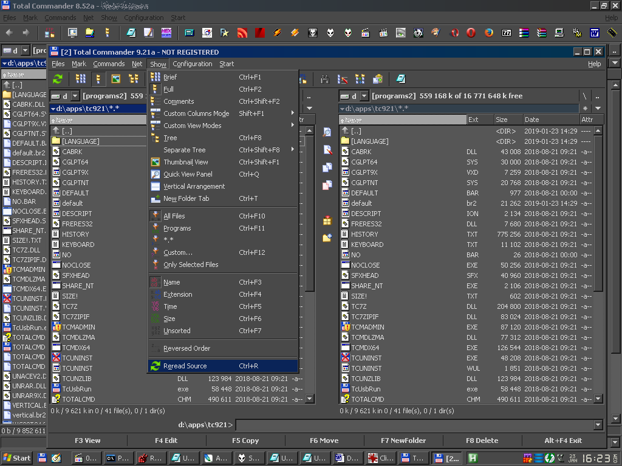
Task: Open the command line history dropdown
Action: pos(598,425)
